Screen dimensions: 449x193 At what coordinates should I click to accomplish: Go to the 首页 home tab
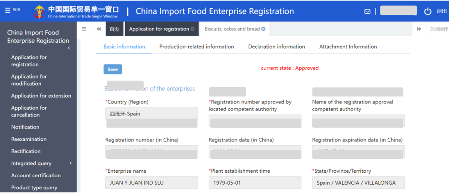coord(114,29)
